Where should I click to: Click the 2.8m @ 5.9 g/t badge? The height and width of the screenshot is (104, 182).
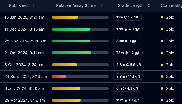pyautogui.click(x=129, y=65)
